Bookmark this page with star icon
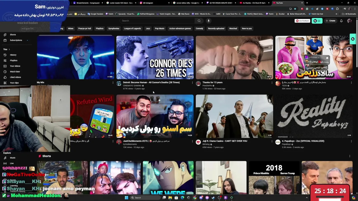This screenshot has width=358, height=201. point(295,9)
